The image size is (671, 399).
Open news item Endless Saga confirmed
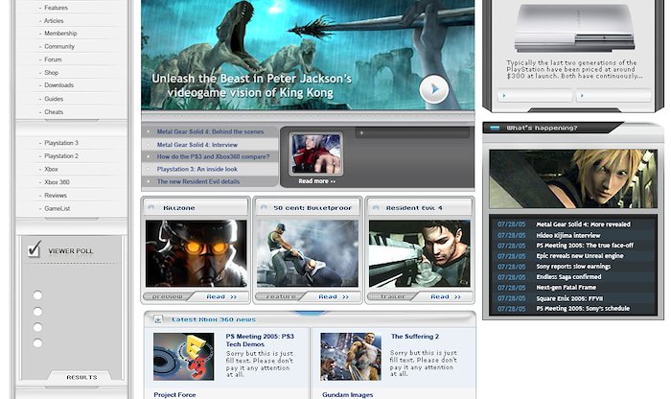568,277
